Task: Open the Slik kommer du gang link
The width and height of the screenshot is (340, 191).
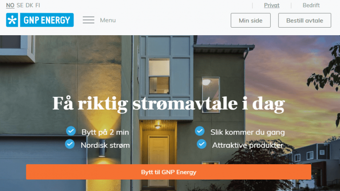Action: click(248, 132)
